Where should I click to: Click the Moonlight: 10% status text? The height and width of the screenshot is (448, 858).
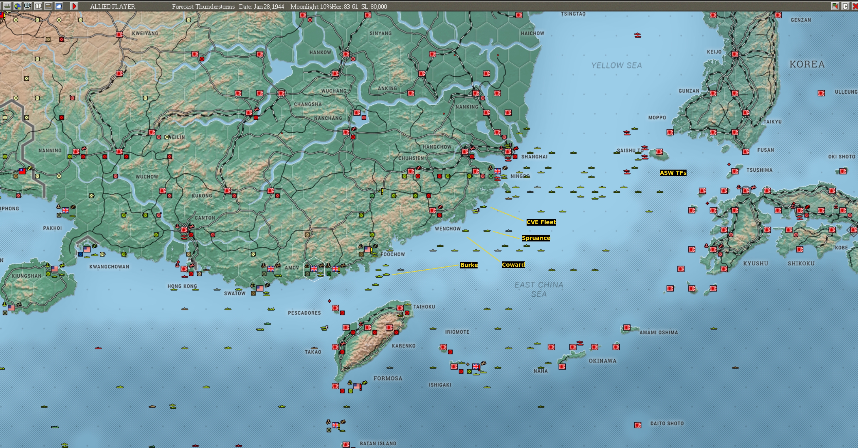pos(311,6)
